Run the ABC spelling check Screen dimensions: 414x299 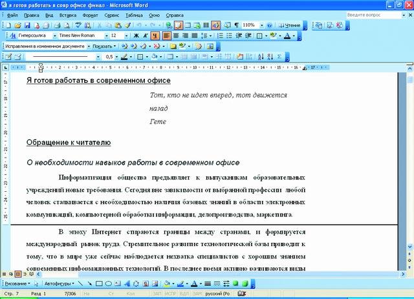pyautogui.click(x=78, y=25)
